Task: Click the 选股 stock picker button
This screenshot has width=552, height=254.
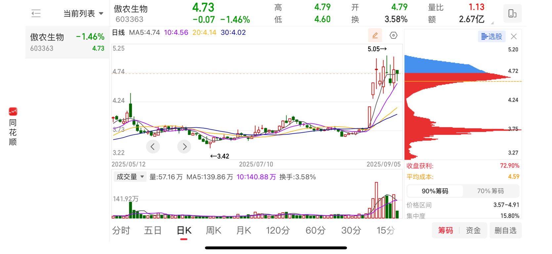Action: (491, 36)
